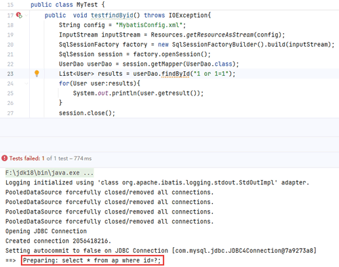The width and height of the screenshot is (339, 267).
Task: Click the 'Logging initialized using' console line
Action: coord(157,182)
